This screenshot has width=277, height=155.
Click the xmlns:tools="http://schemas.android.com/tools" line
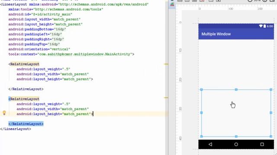click(56, 9)
